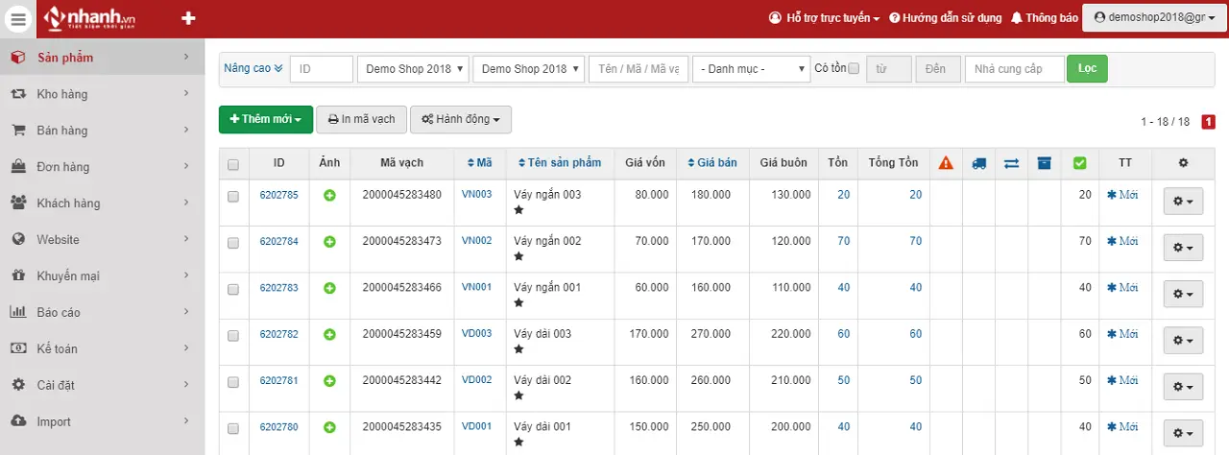Screen dimensions: 1229x455
Task: Expand the Hành động actions dropdown
Action: coord(461,120)
